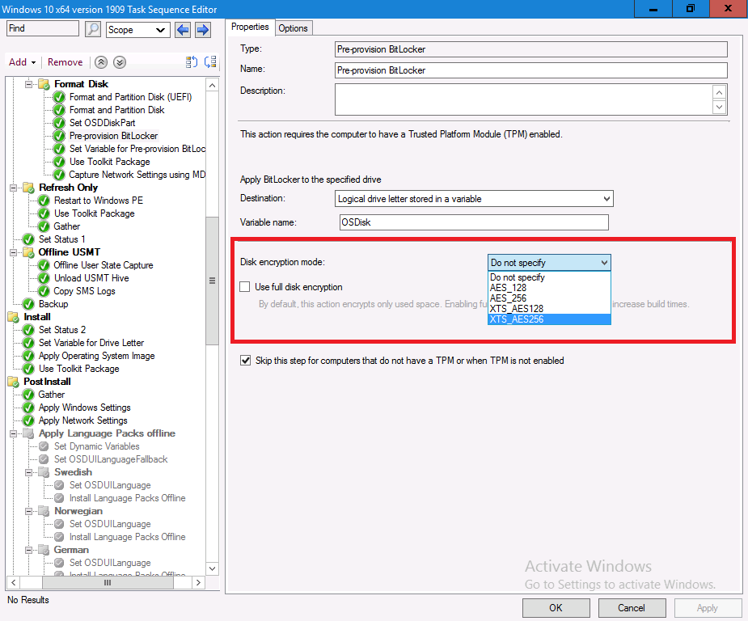Image resolution: width=748 pixels, height=621 pixels.
Task: Switch to the Options tab
Action: [293, 28]
